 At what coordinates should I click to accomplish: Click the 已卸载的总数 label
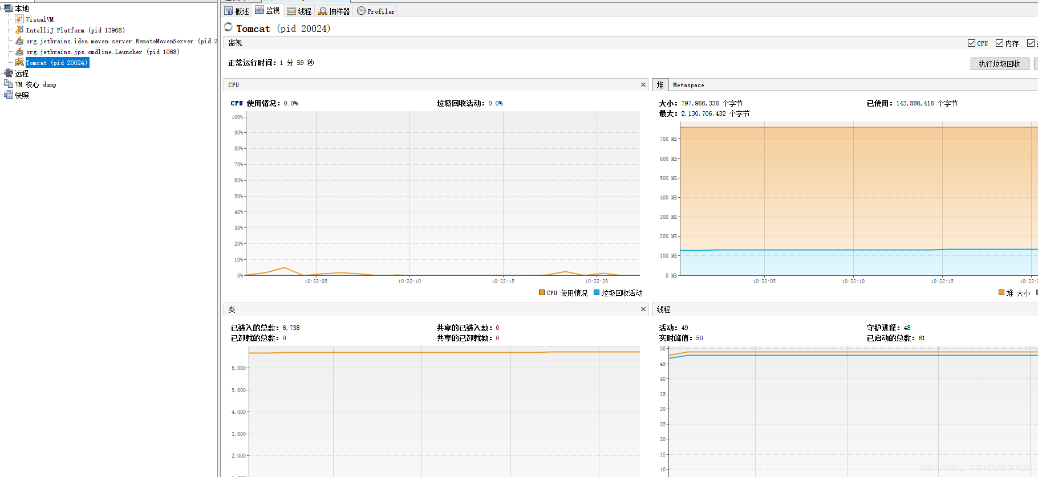tap(255, 338)
